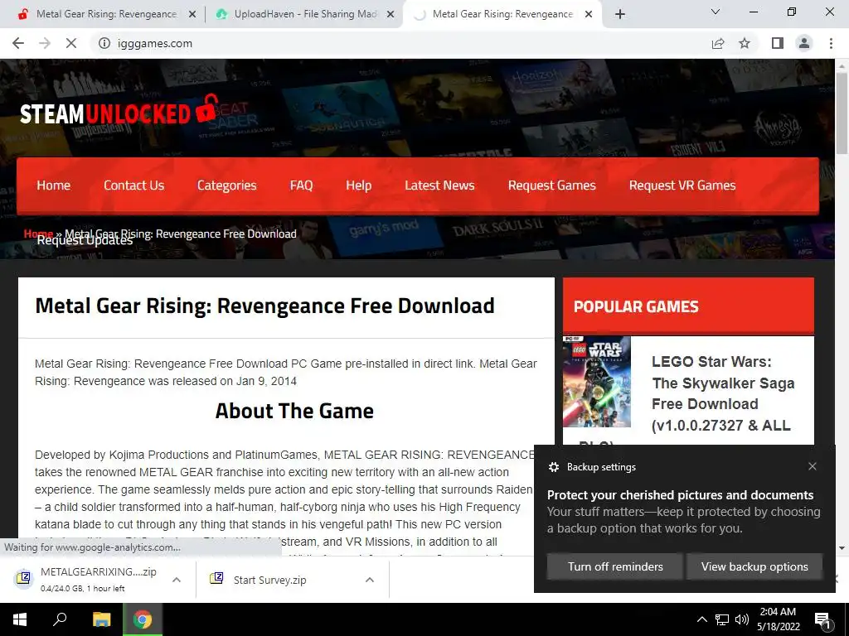
Task: Click the Backup settings gear icon
Action: (553, 467)
